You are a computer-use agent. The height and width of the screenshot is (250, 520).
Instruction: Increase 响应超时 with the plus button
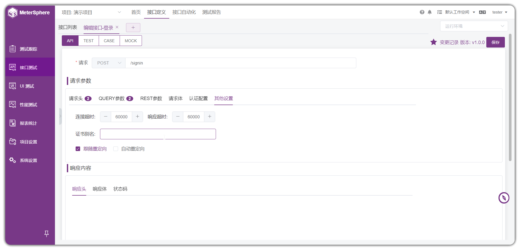point(210,117)
